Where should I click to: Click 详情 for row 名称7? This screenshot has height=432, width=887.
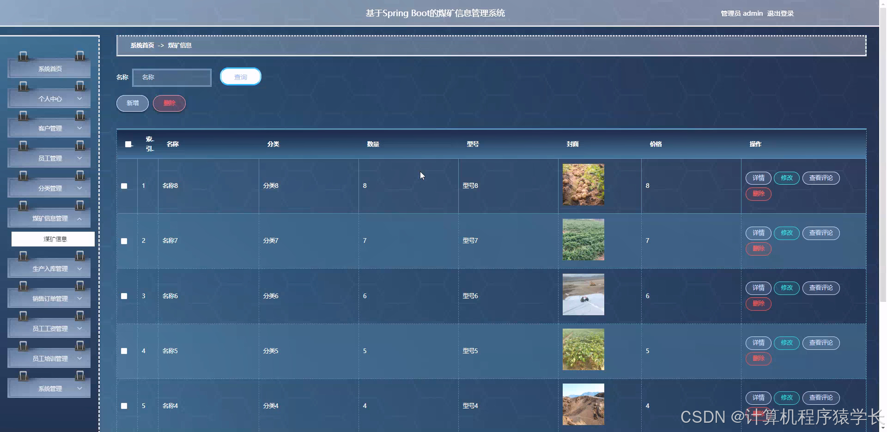click(x=759, y=233)
